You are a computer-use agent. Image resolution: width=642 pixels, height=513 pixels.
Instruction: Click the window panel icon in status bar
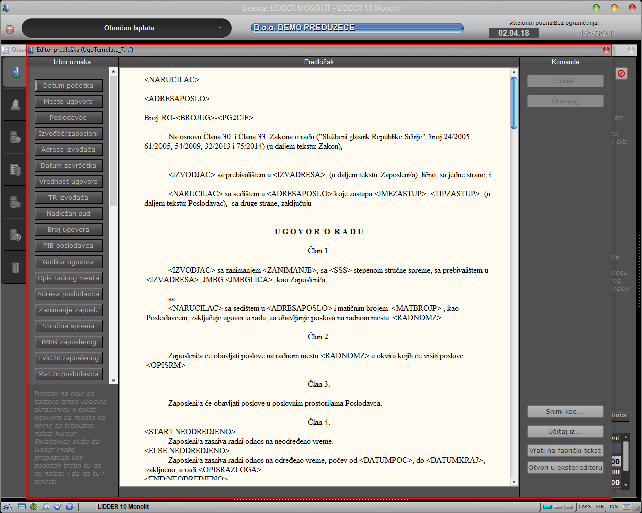[22, 507]
